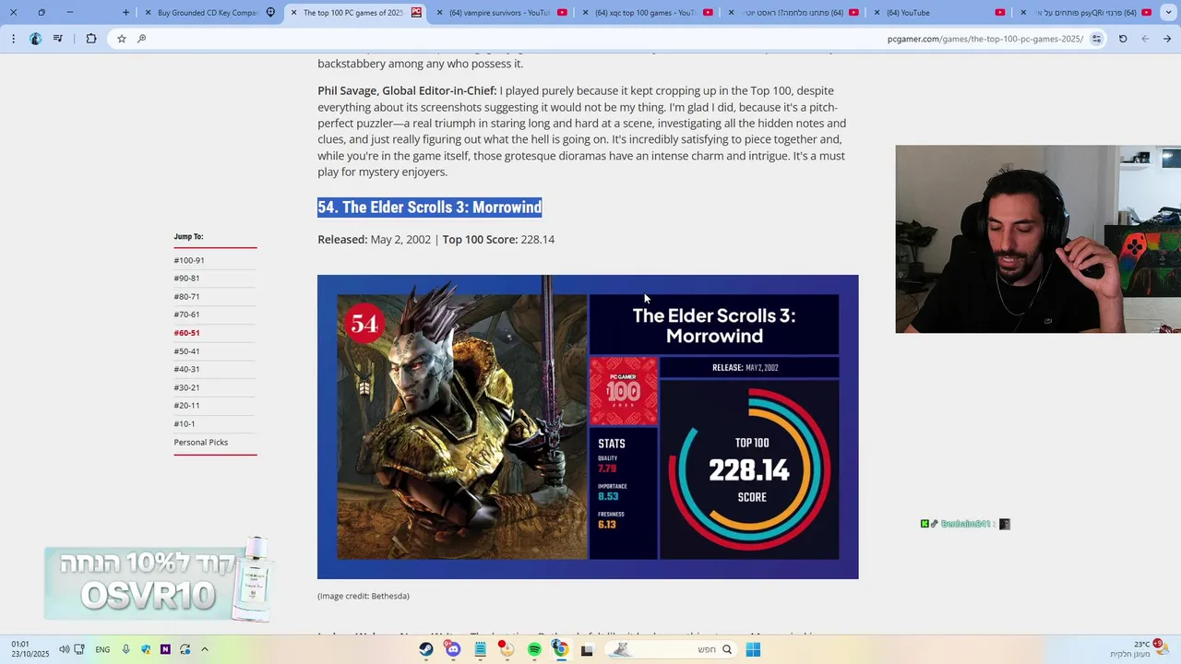Jump to Personal Picks section
Viewport: 1181px width, 664px height.
[201, 443]
